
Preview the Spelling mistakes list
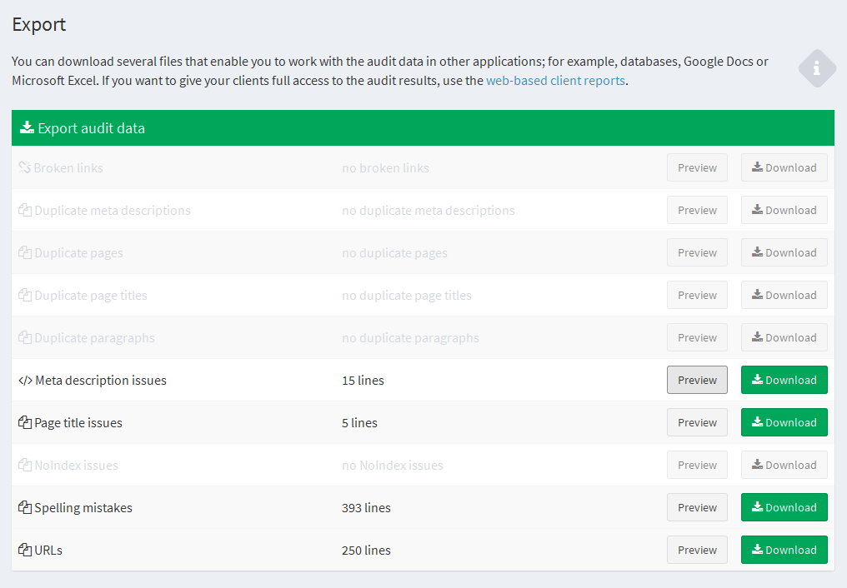(x=697, y=507)
